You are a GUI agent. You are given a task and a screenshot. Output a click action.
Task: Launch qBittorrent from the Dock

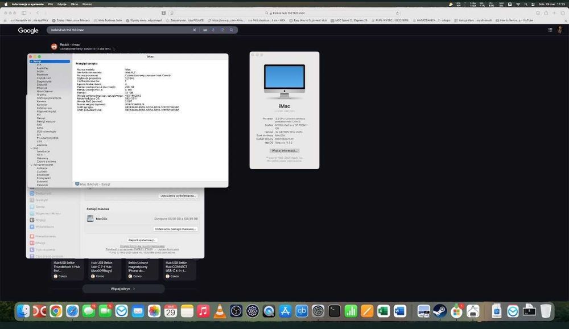pos(302,311)
